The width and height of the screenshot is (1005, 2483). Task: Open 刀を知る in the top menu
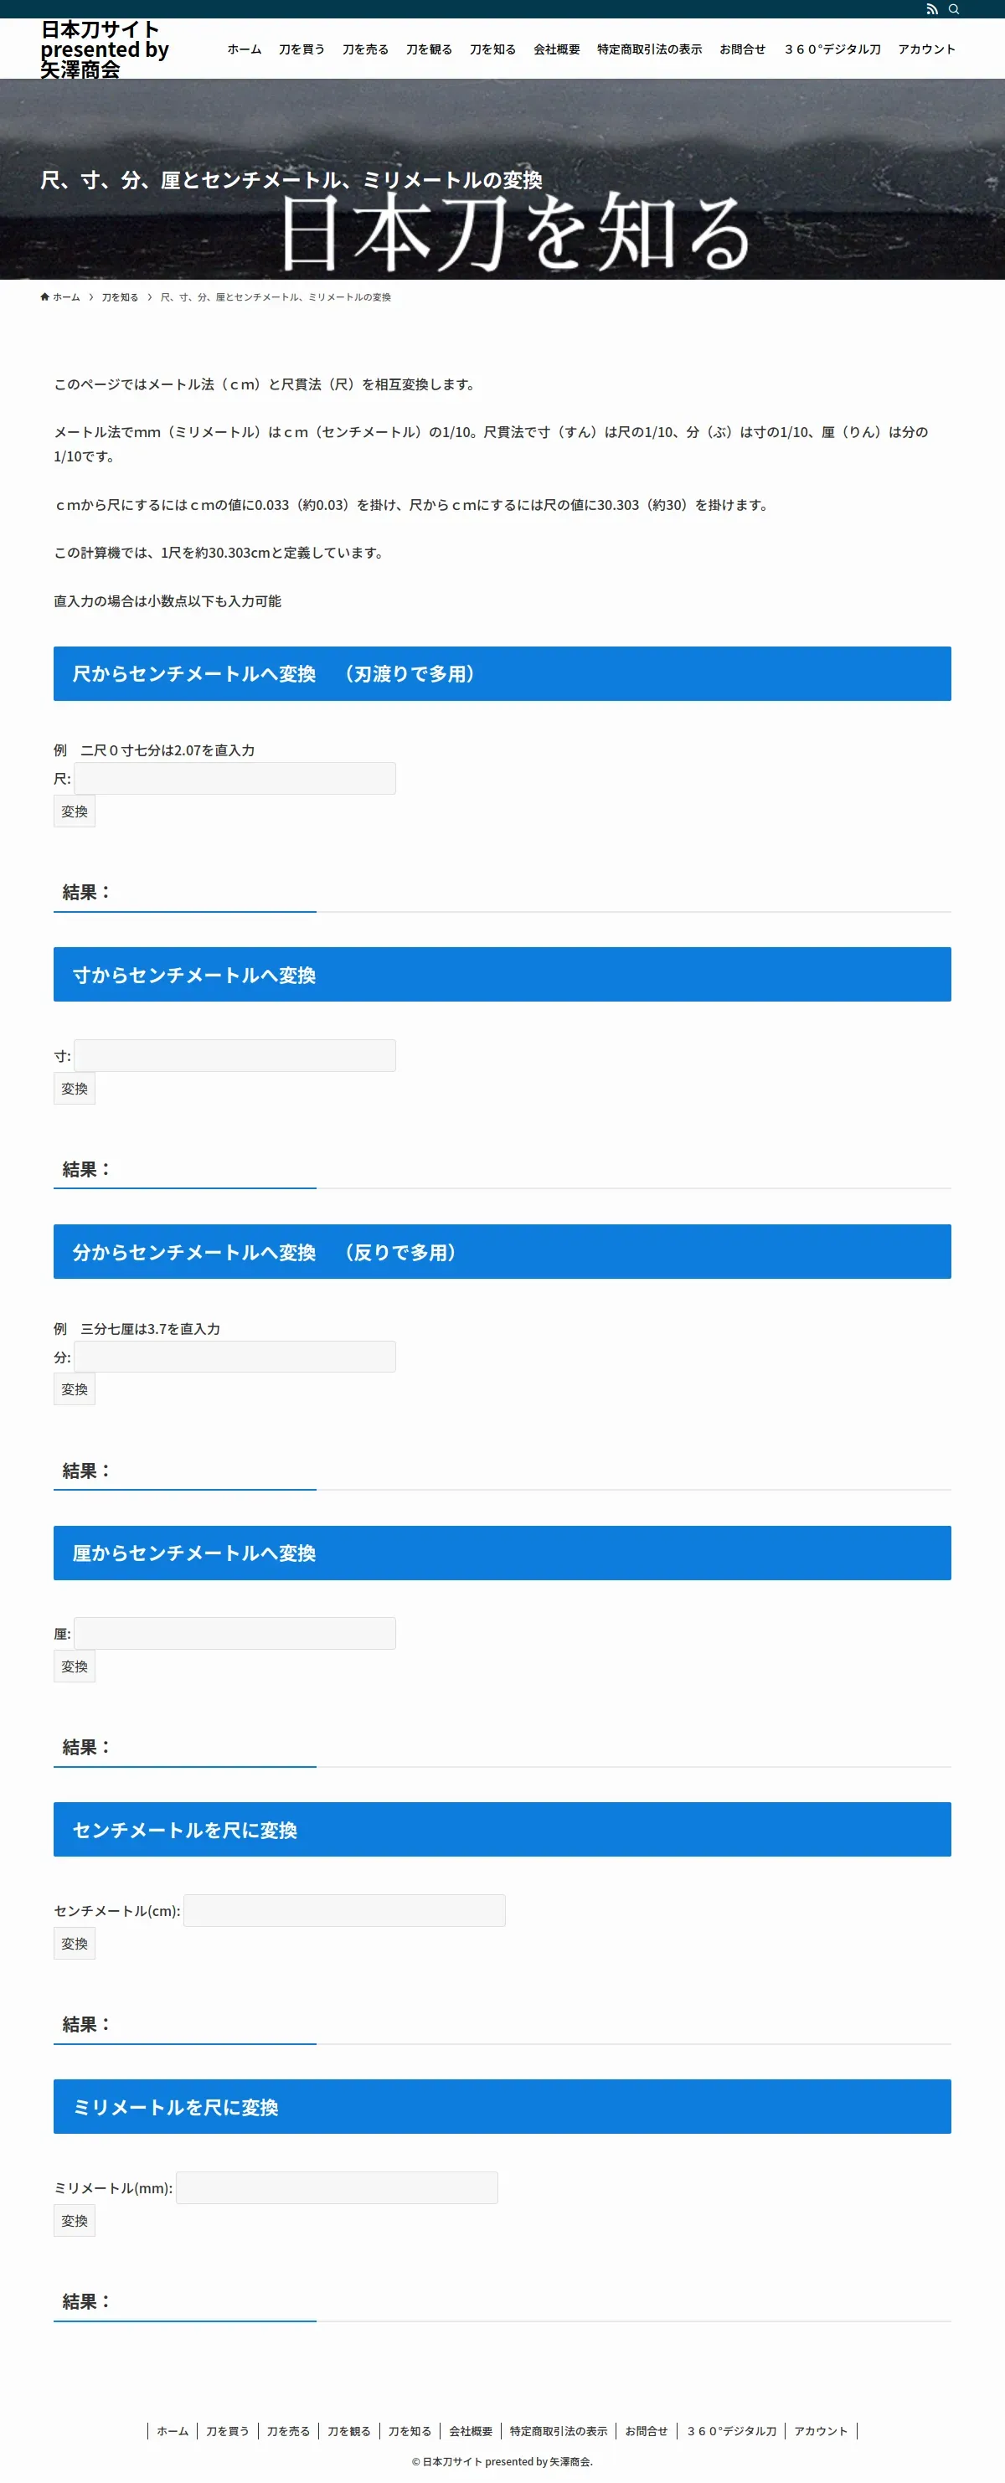click(x=492, y=49)
